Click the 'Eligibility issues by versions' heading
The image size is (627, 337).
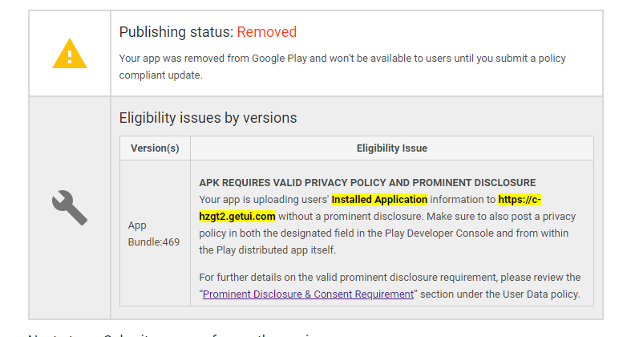208,118
